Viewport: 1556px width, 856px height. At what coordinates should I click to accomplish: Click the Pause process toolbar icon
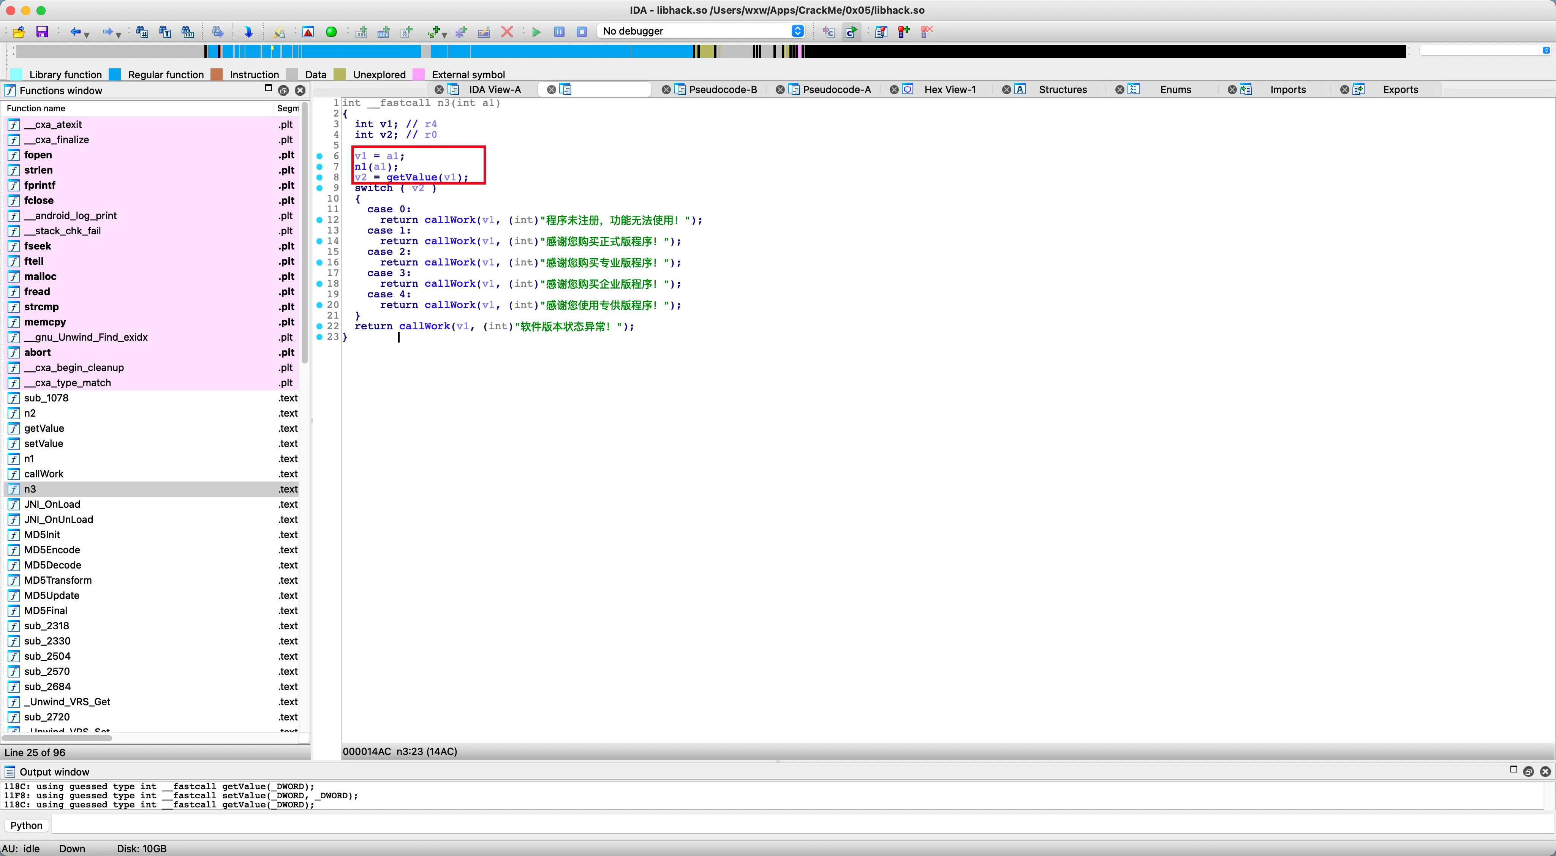559,32
